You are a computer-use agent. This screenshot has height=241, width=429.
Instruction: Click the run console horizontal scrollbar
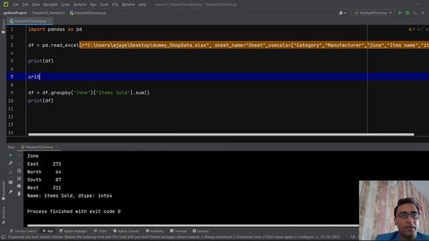tap(193, 226)
